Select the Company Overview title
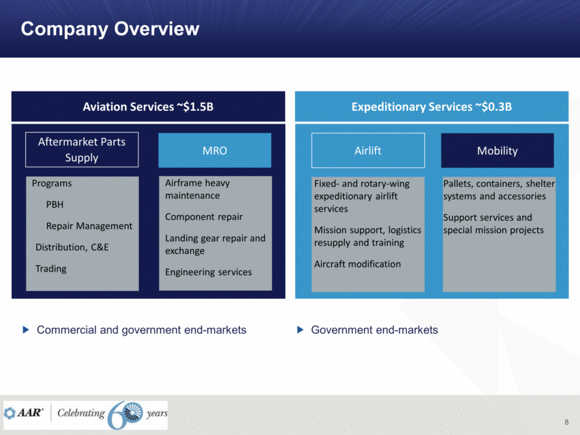 (x=110, y=29)
